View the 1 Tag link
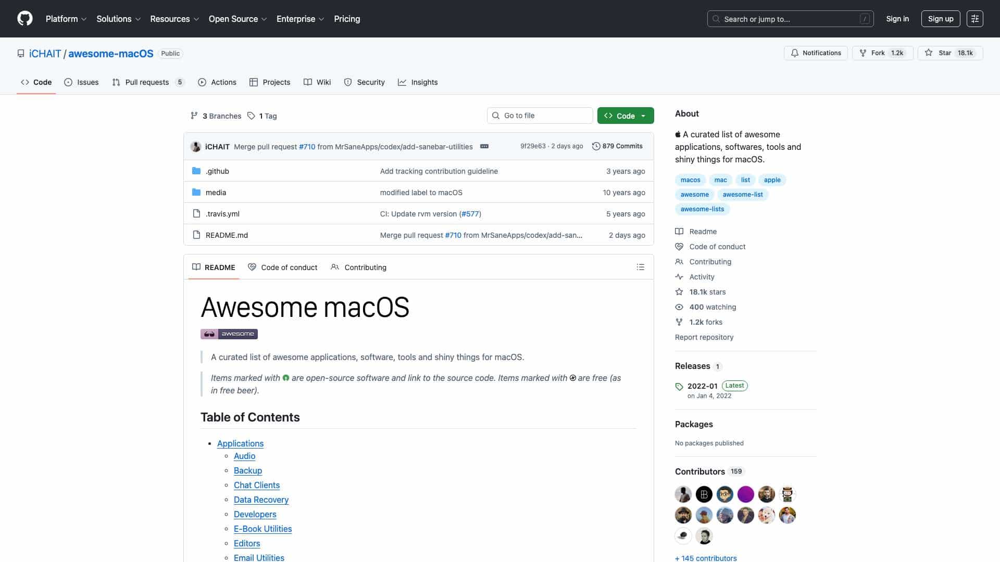Image resolution: width=1000 pixels, height=562 pixels. tap(262, 116)
